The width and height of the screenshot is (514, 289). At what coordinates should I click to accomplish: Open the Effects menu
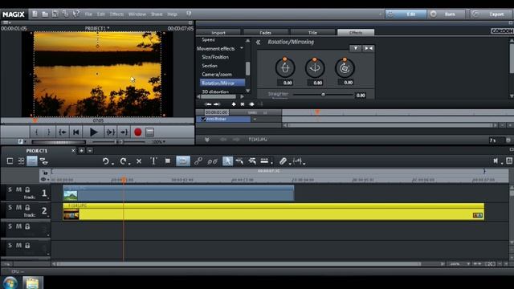coord(116,14)
